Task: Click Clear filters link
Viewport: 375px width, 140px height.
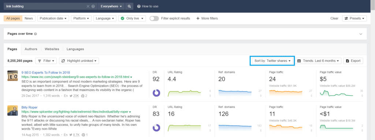Action: 334,18
